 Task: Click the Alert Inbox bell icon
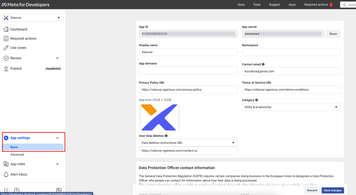(x=6, y=174)
